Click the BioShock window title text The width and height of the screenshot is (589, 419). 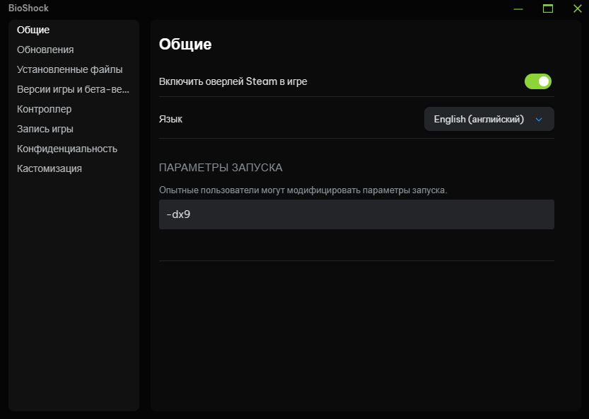[x=28, y=8]
